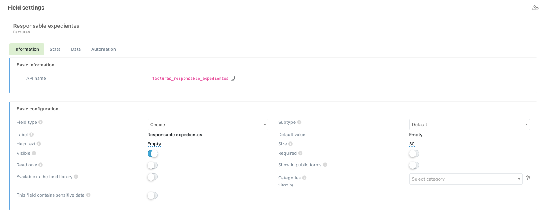This screenshot has height=214, width=545.
Task: Click the facturas_responsable_expedientes API name link
Action: tap(190, 79)
